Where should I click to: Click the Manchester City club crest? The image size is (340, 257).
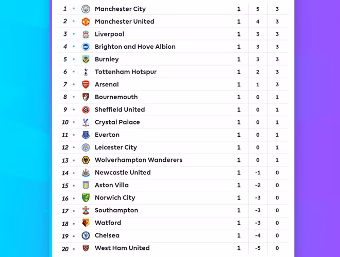(86, 9)
